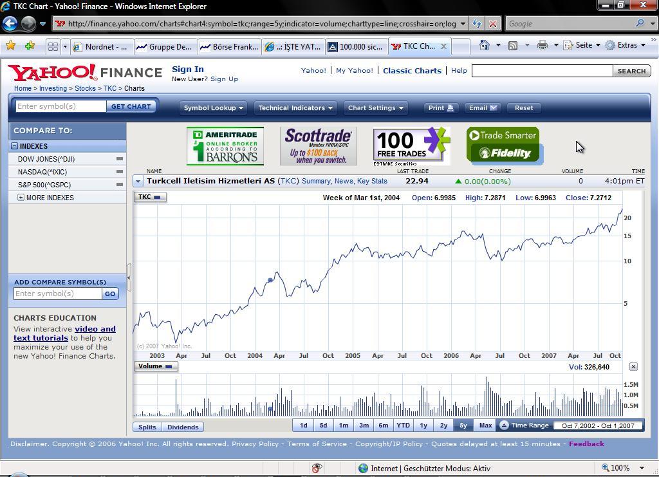
Task: Focus the add compare symbol field
Action: coord(57,294)
